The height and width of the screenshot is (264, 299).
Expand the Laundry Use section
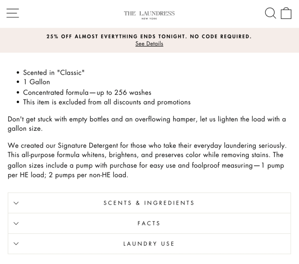point(149,244)
